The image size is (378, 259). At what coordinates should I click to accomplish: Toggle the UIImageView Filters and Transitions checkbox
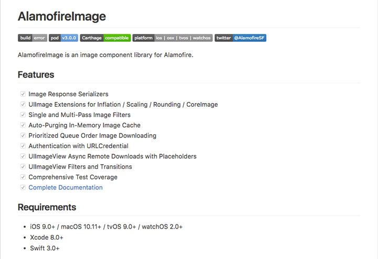pyautogui.click(x=23, y=166)
